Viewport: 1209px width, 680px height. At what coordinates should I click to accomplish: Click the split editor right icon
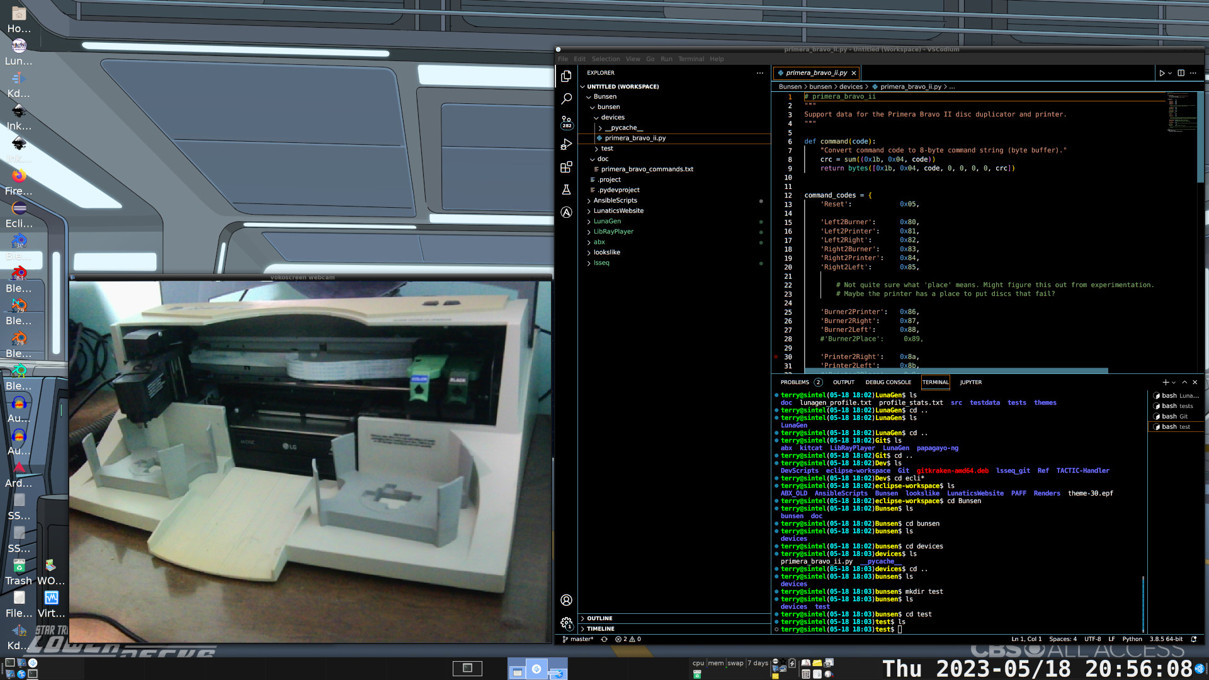point(1181,73)
